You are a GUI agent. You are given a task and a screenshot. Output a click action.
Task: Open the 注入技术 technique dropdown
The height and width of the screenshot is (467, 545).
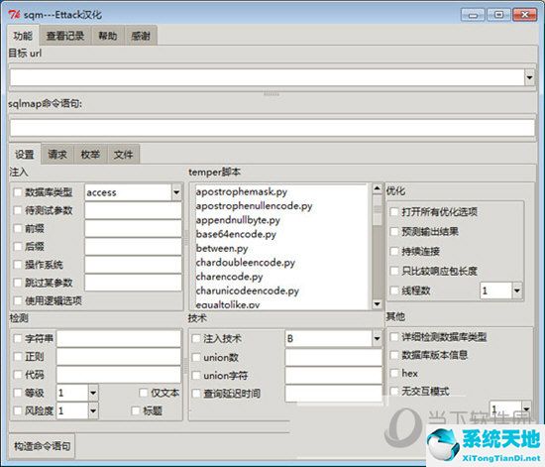[x=377, y=338]
